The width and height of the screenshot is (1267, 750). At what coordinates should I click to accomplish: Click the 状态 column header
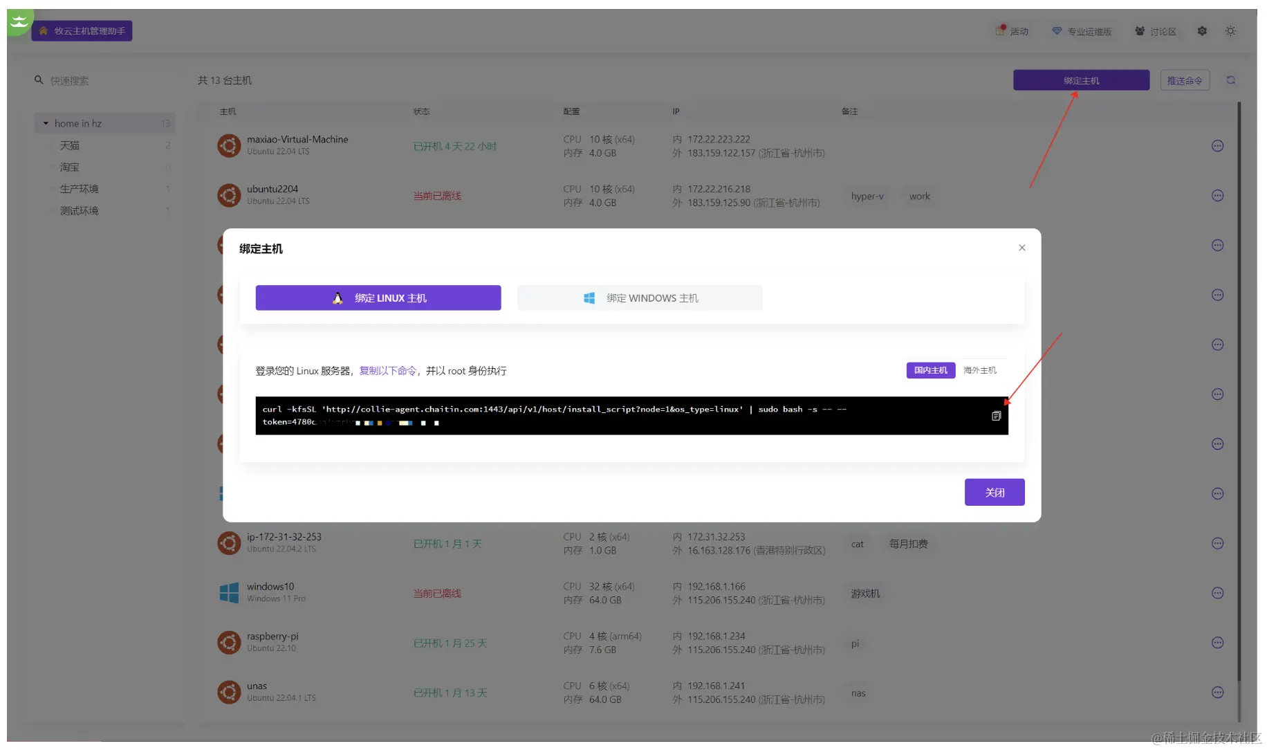click(421, 111)
